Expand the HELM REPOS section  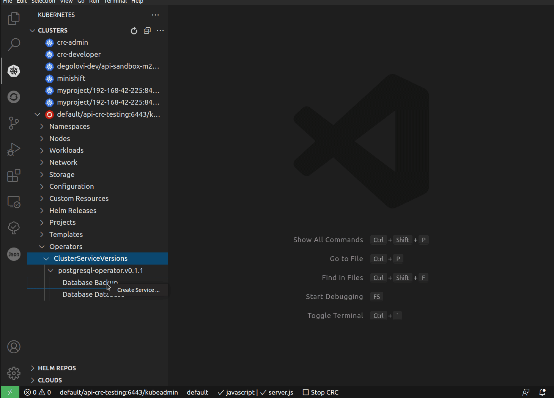pos(33,368)
